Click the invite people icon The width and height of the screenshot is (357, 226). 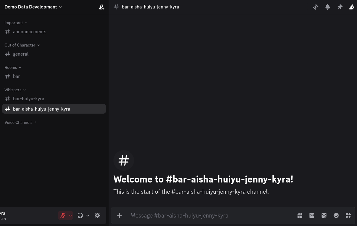(101, 7)
